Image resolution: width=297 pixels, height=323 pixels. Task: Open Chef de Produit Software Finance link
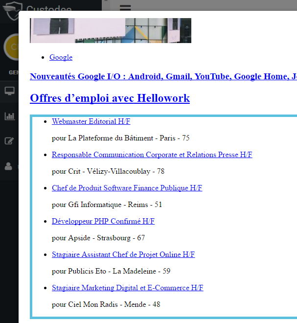[127, 188]
